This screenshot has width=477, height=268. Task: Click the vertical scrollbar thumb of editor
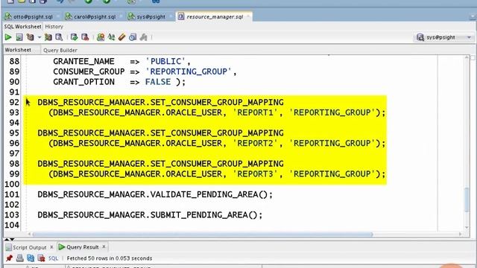click(x=467, y=200)
